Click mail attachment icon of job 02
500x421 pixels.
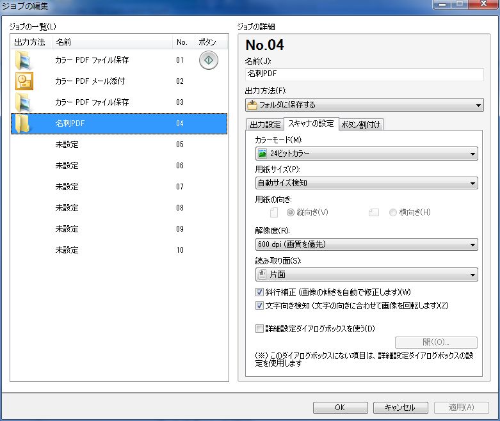(x=24, y=81)
